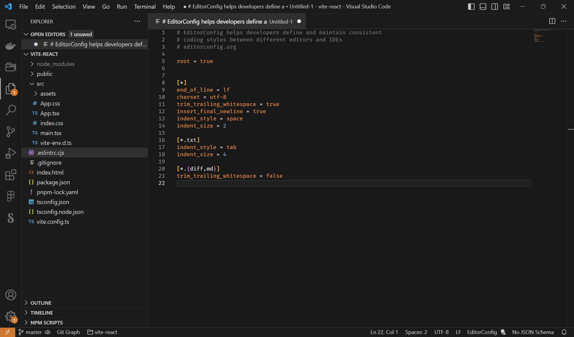Viewport: 574px width, 337px height.
Task: Open the Explorer files view icon
Action: 11,89
